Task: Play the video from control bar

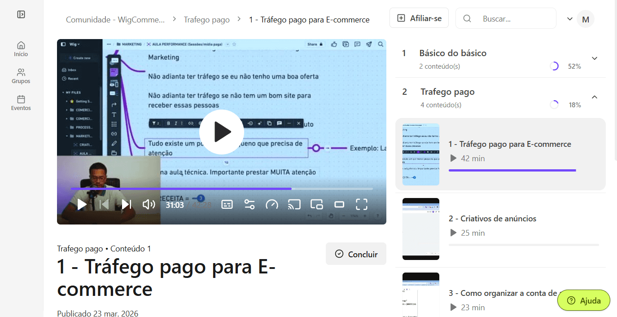Action: [82, 204]
